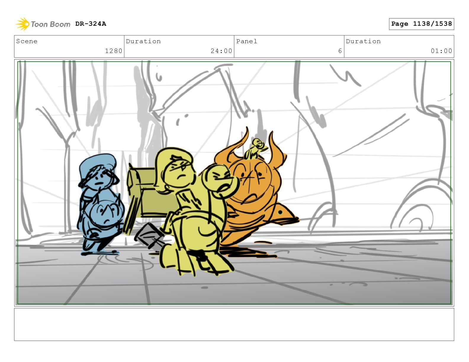Click the Panel label
The width and height of the screenshot is (469, 362).
pos(247,41)
